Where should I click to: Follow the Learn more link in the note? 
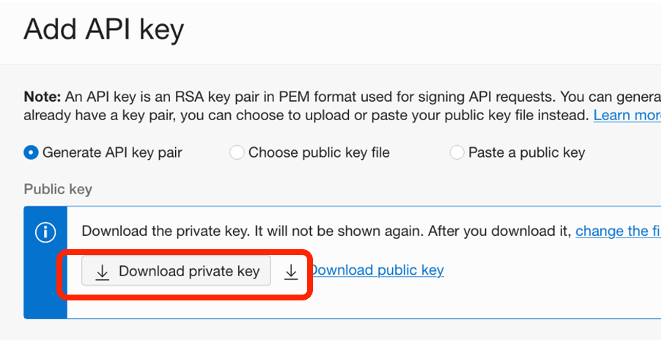coord(627,115)
